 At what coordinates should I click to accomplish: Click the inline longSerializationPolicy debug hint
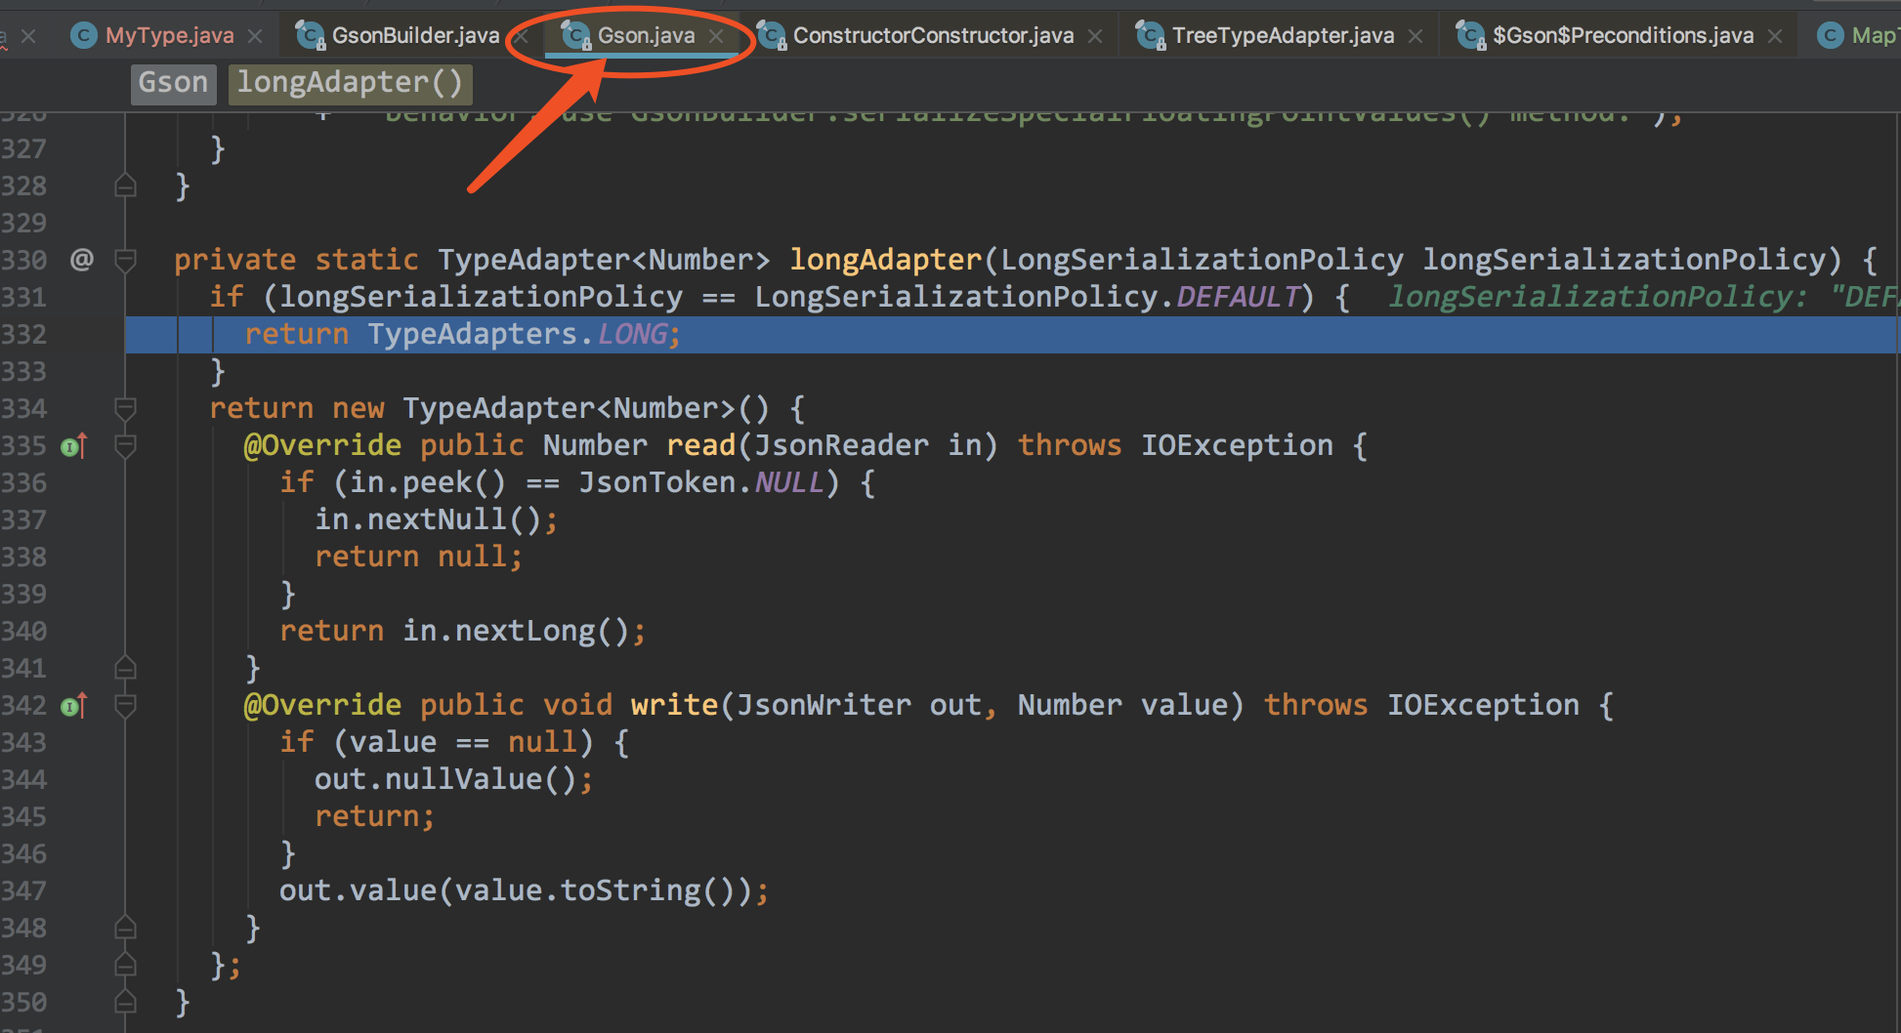[1643, 297]
